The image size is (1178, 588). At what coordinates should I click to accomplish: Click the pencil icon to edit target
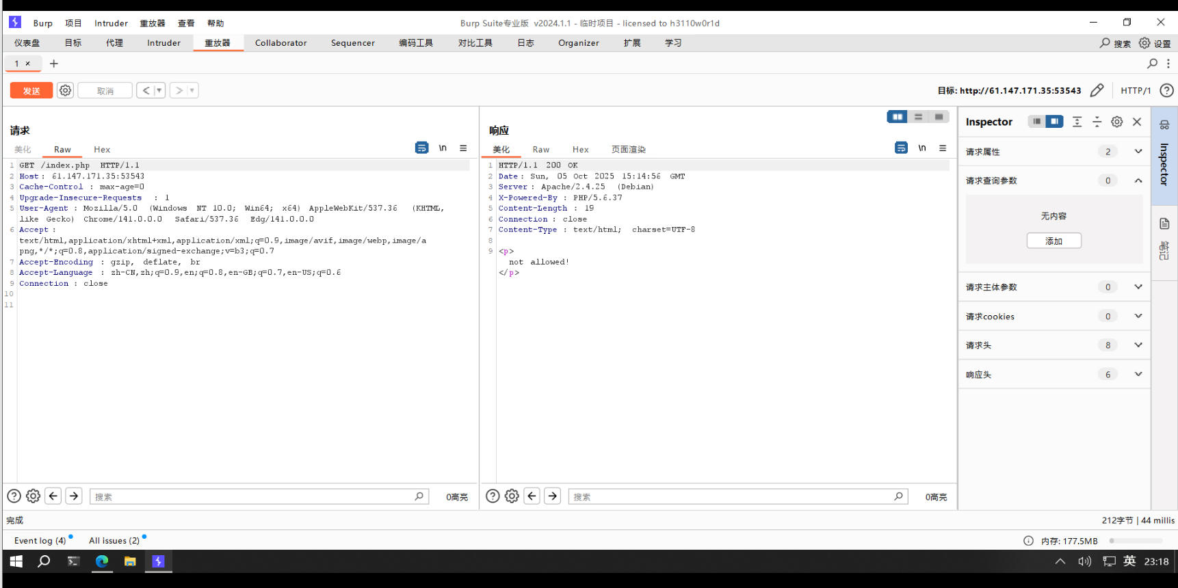pyautogui.click(x=1097, y=90)
